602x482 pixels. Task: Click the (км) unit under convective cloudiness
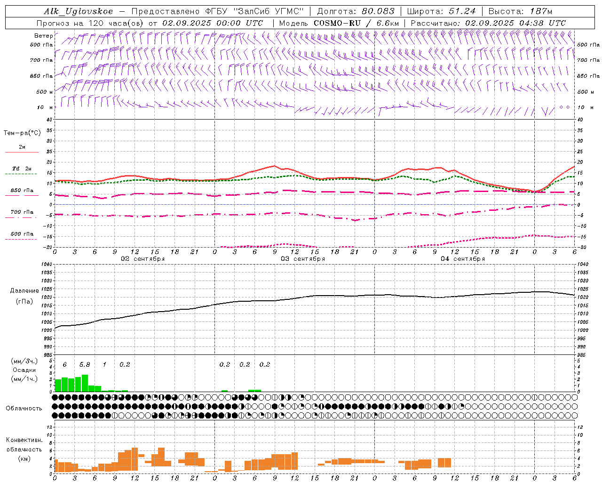point(24,458)
